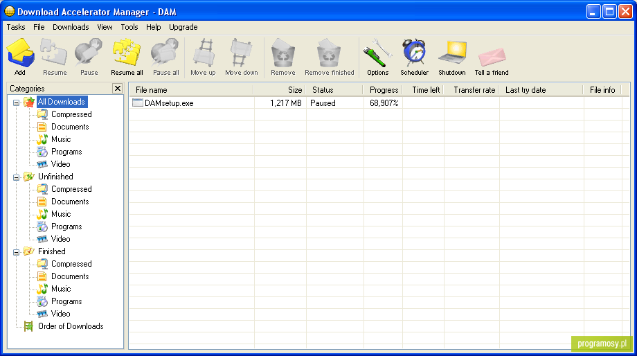Screen dimensions: 637x356
Task: Close the Categories panel
Action: coord(118,88)
